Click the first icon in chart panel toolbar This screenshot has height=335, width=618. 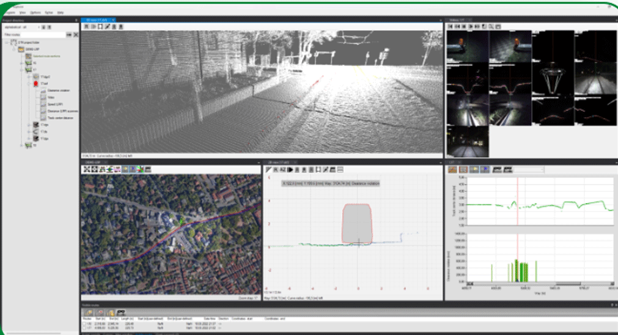click(x=452, y=169)
